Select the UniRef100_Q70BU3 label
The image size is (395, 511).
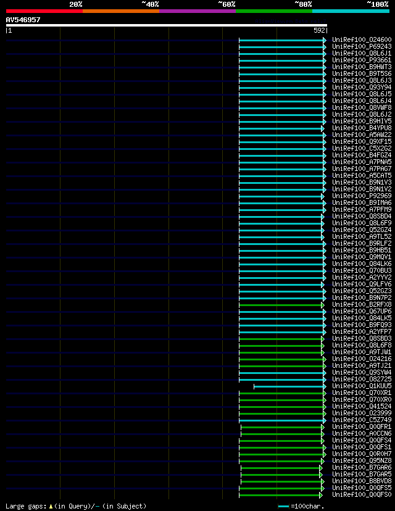362,270
